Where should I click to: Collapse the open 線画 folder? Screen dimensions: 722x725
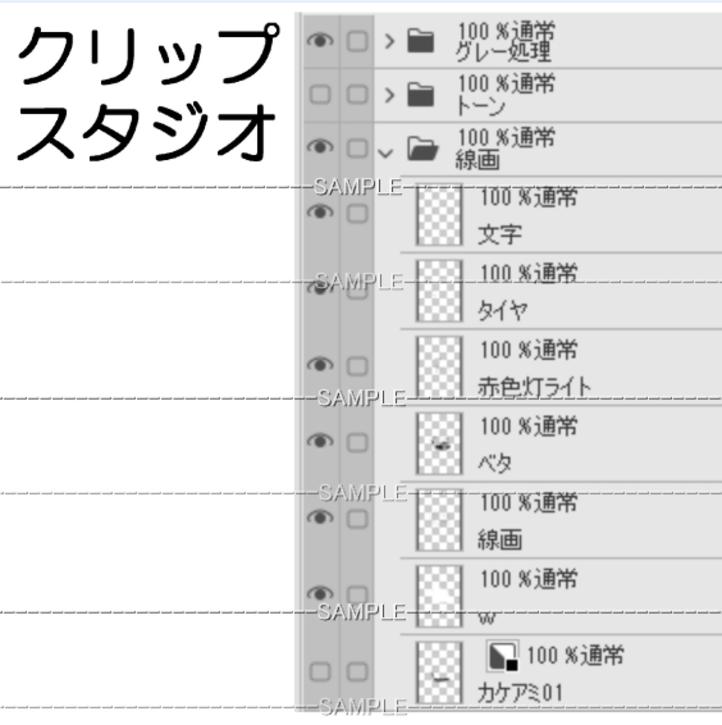point(386,152)
